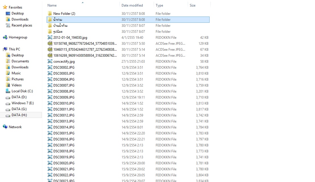Open the Documents folder icon

tap(8, 61)
